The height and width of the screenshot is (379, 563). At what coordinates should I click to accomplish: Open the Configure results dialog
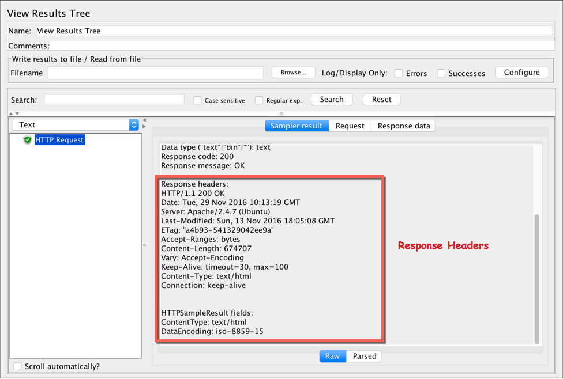[x=521, y=72]
